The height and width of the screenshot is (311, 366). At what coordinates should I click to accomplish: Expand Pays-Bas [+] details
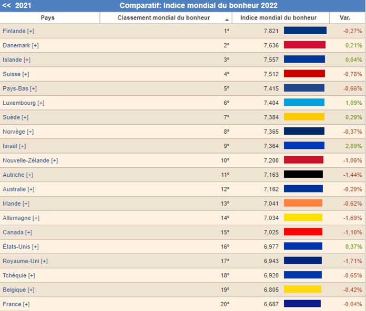(33, 88)
